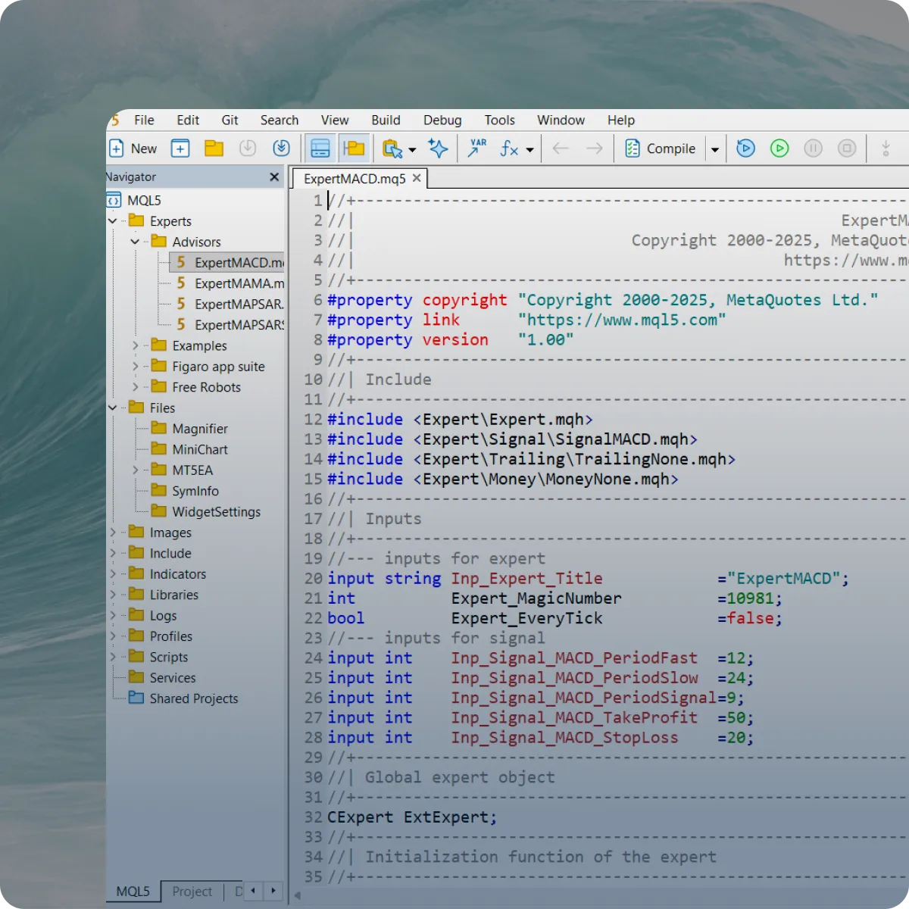Expand the Include folder in Navigator
Screen dimensions: 909x909
click(113, 553)
